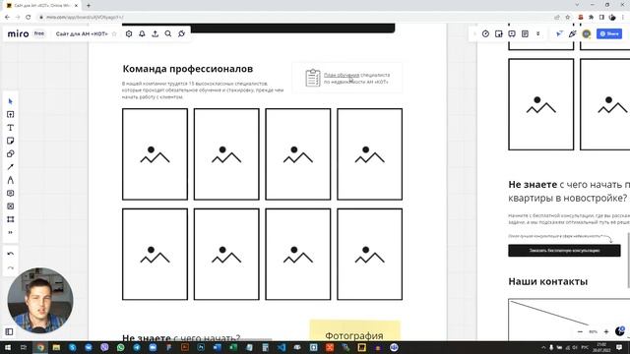Image resolution: width=630 pixels, height=354 pixels.
Task: Star the board name
Action: [114, 34]
